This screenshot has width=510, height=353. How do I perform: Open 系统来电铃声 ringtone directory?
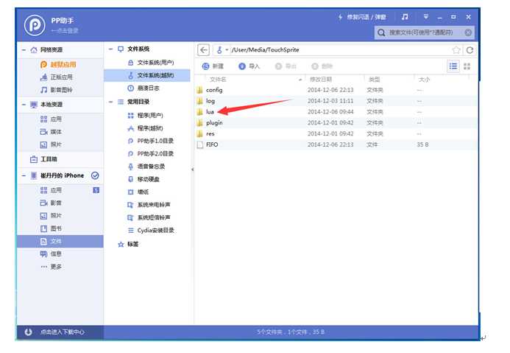(x=149, y=205)
